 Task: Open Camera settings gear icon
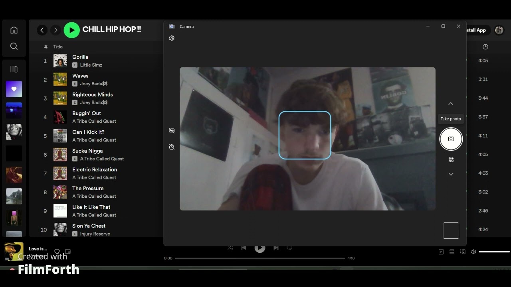(x=172, y=38)
